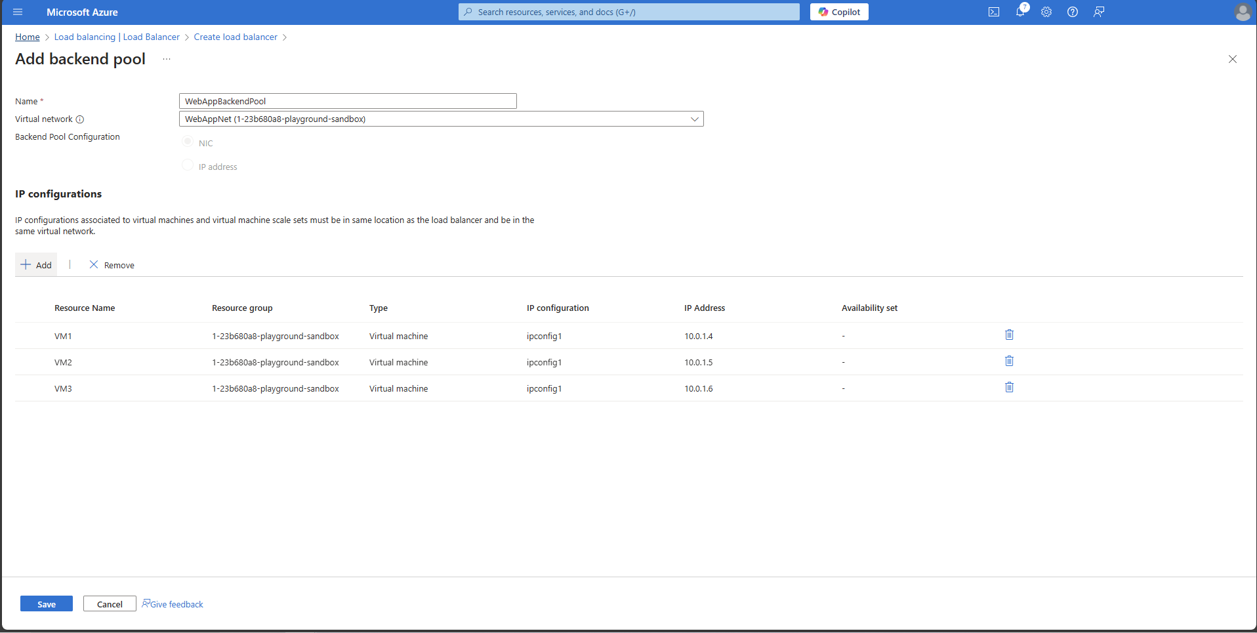Click IP address 10.0.1.6
The image size is (1257, 633).
699,389
